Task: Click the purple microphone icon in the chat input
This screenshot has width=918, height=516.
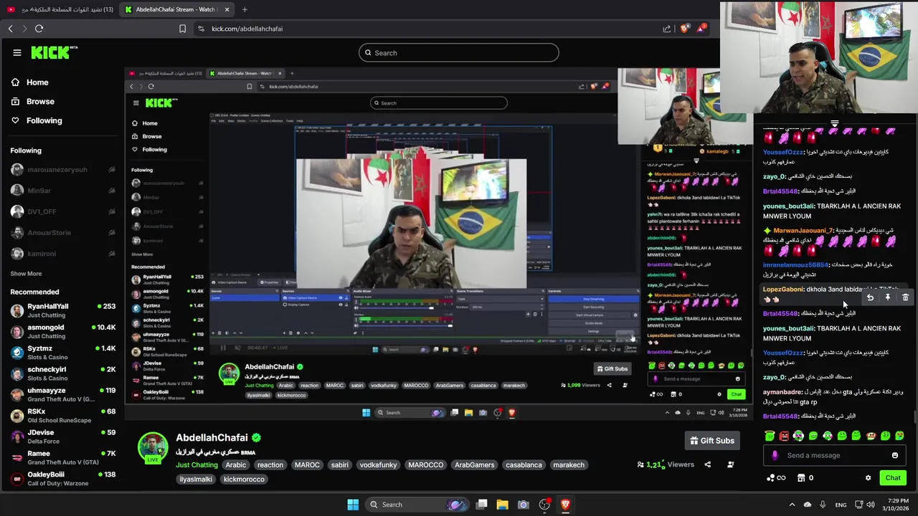Action: (775, 455)
